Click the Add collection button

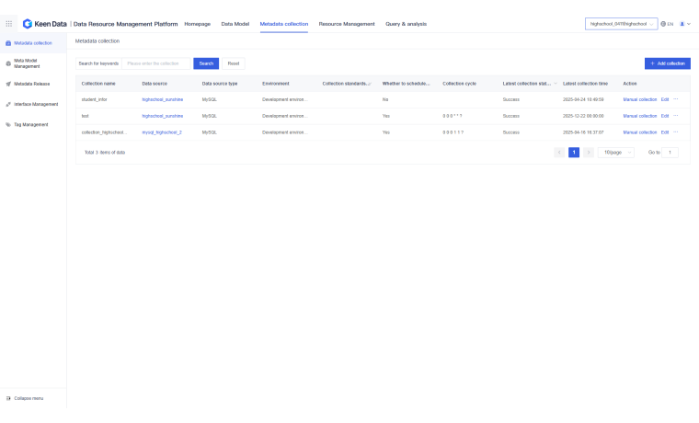pos(667,63)
